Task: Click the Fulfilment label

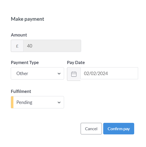Action: pos(21,91)
